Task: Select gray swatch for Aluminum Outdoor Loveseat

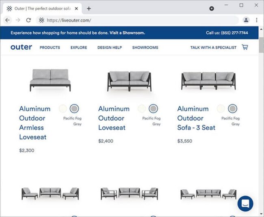Action: coord(153,108)
